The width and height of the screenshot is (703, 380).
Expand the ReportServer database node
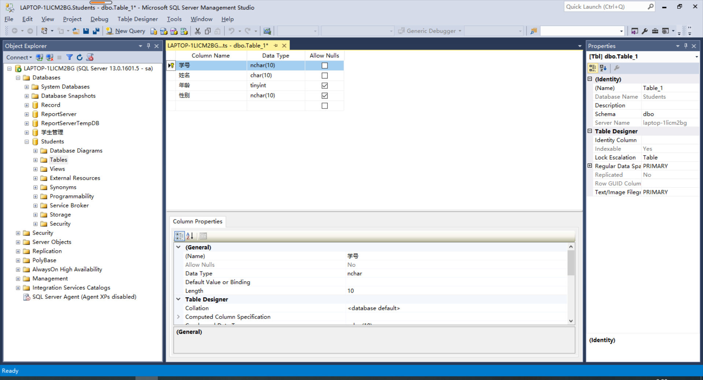[x=27, y=114]
